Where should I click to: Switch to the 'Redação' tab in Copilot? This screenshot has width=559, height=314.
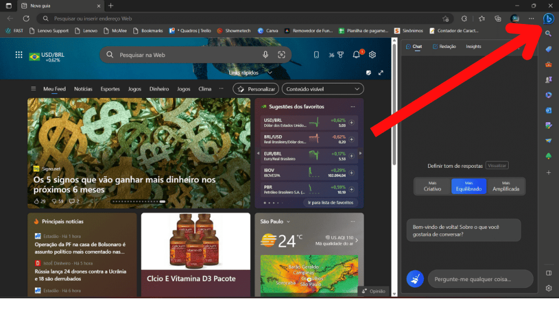tap(444, 46)
